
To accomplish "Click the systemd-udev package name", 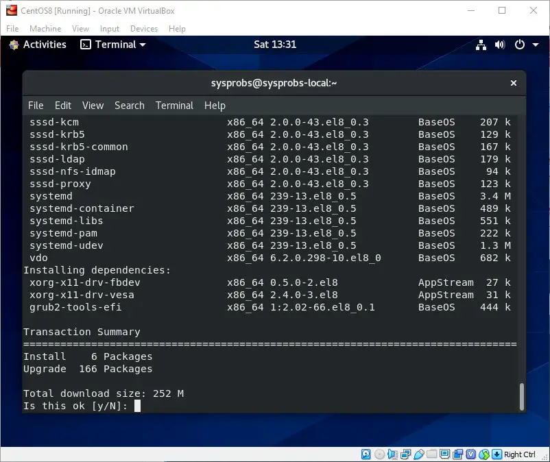I will (x=67, y=245).
